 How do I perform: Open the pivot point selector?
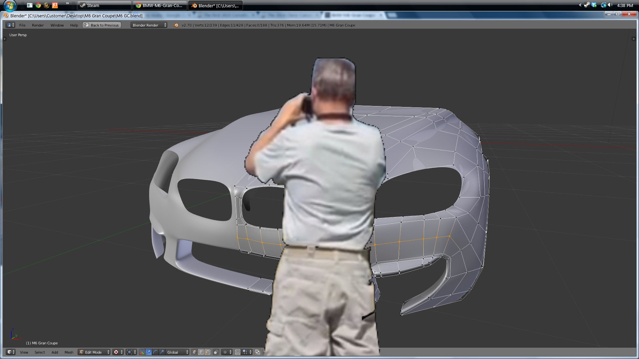(x=131, y=352)
